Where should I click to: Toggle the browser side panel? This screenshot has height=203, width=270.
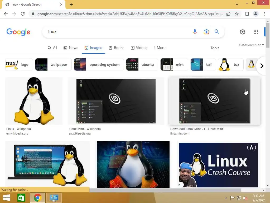(247, 14)
